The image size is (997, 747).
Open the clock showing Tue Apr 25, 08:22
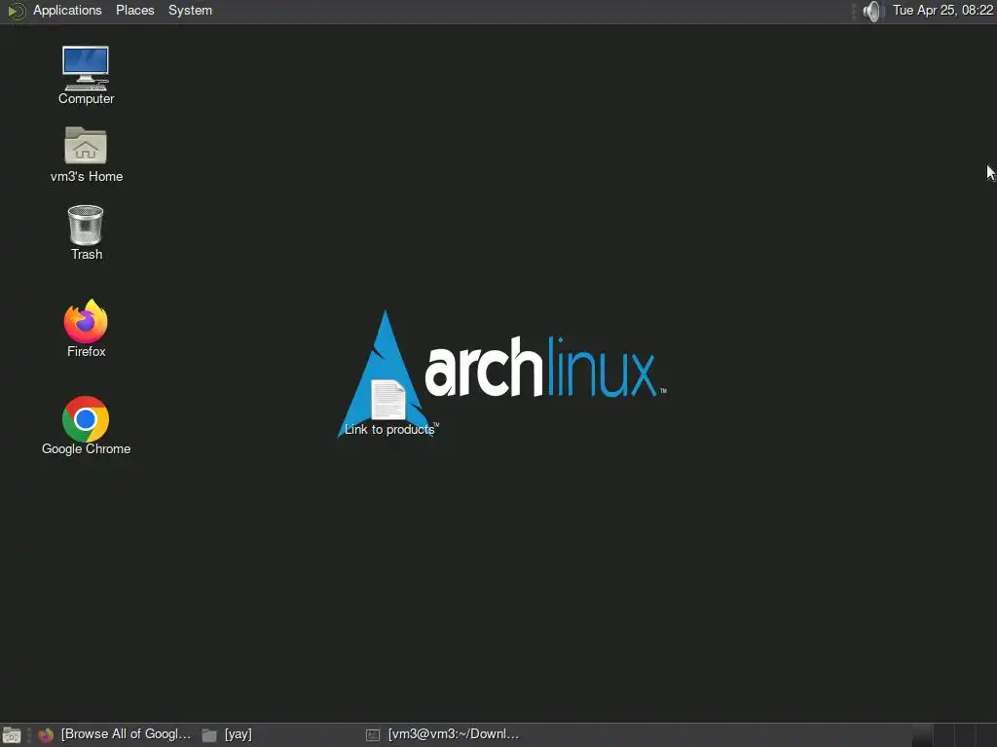942,10
